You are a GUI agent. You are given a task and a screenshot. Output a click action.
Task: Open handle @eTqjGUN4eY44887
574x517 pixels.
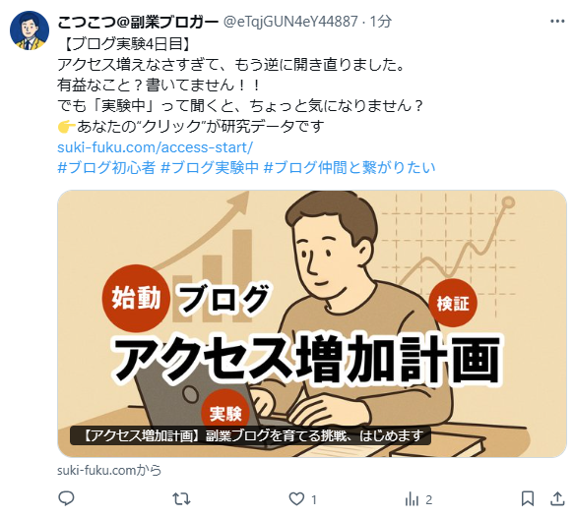(290, 22)
